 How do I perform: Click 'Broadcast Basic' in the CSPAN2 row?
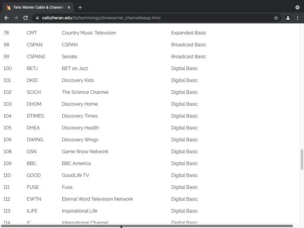[x=189, y=56]
